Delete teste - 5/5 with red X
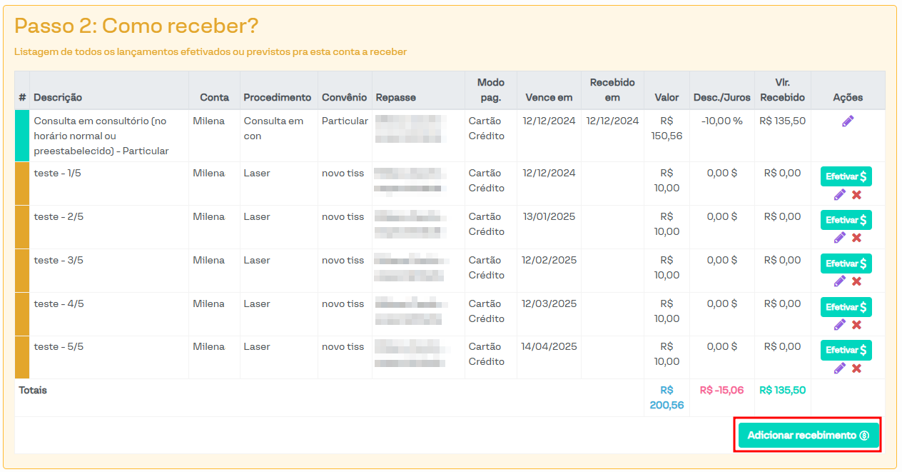 (856, 368)
